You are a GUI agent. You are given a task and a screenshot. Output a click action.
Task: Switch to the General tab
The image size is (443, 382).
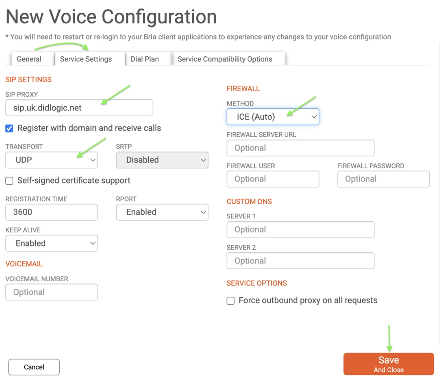tap(29, 59)
